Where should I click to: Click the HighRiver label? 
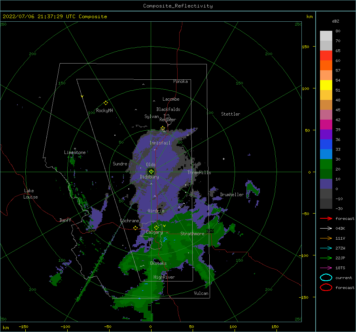(164, 277)
